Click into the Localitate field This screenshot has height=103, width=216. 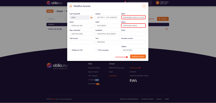(x=108, y=34)
